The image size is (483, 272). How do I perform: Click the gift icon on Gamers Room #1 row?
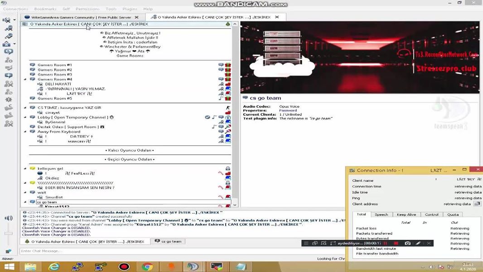click(x=227, y=65)
